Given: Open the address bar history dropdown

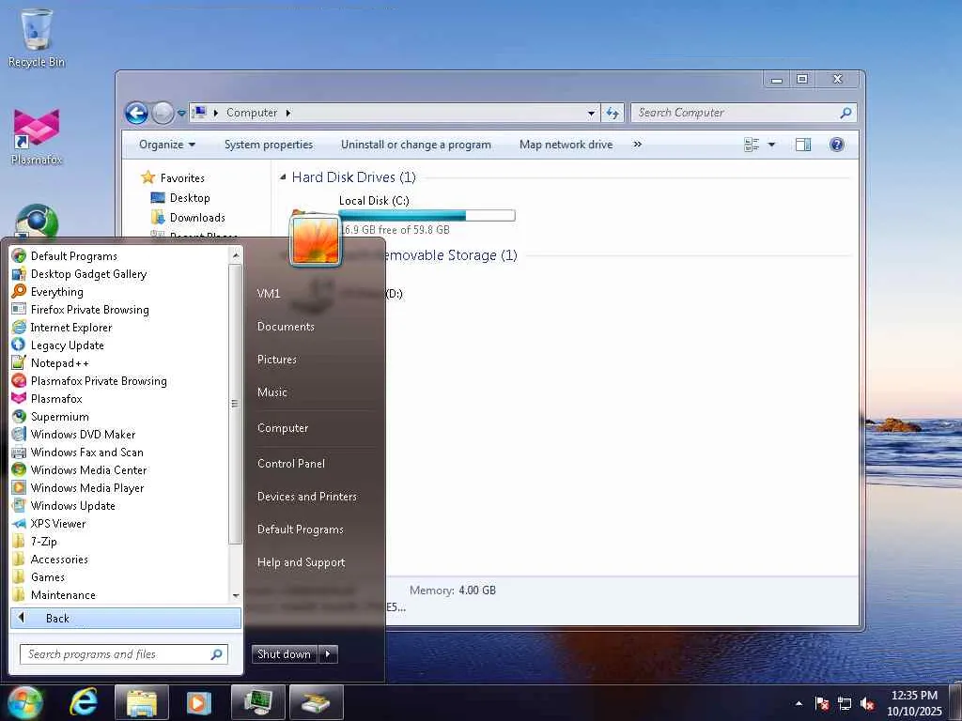Looking at the screenshot, I should [591, 113].
